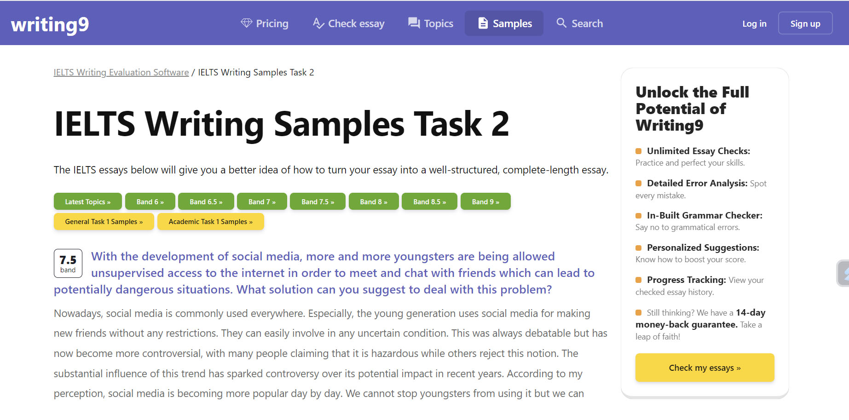The width and height of the screenshot is (849, 420).
Task: Open General Task 1 Samples
Action: (104, 221)
